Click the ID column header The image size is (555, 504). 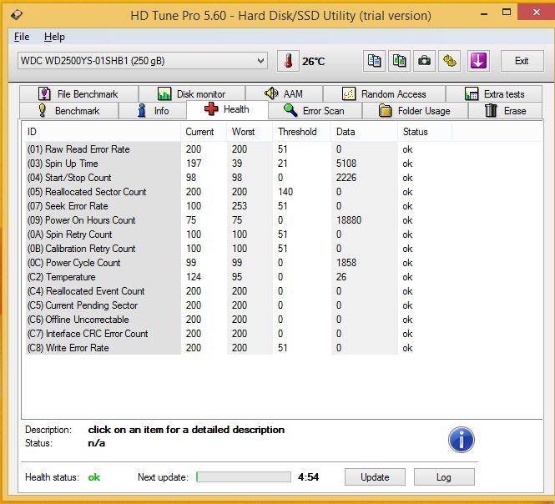pos(101,132)
